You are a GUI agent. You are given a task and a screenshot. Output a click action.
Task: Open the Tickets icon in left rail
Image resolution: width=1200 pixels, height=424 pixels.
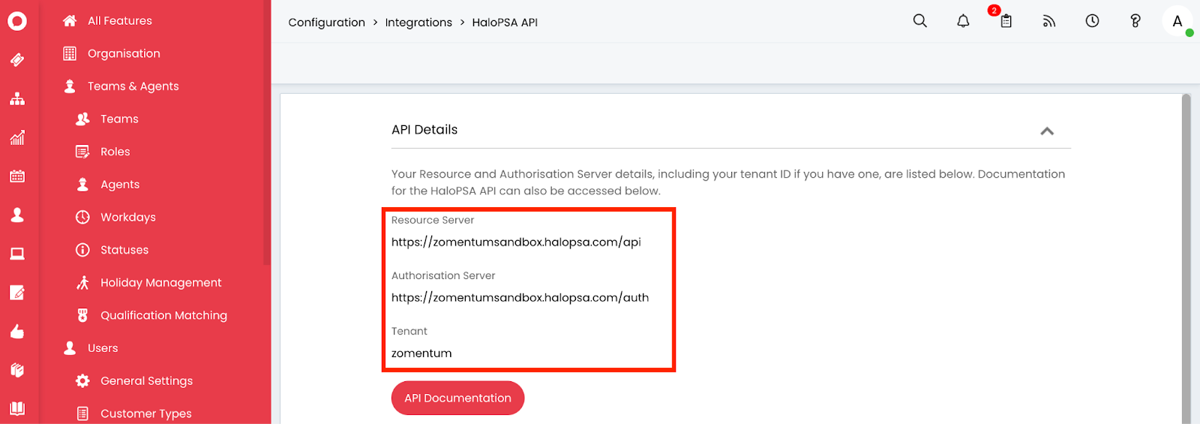(17, 60)
